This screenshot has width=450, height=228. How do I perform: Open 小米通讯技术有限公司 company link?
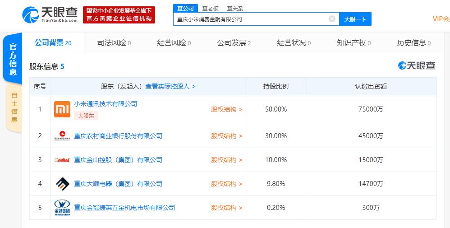[106, 104]
